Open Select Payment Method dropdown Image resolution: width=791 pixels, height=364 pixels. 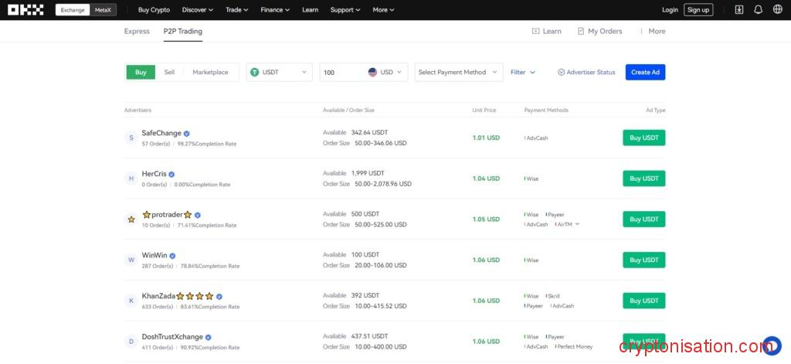(458, 72)
